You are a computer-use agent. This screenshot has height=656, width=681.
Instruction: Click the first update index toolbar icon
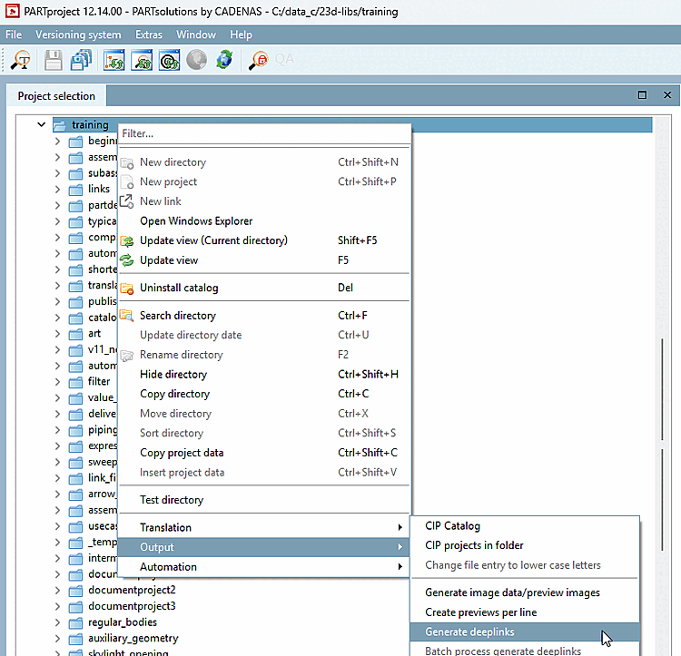(113, 60)
